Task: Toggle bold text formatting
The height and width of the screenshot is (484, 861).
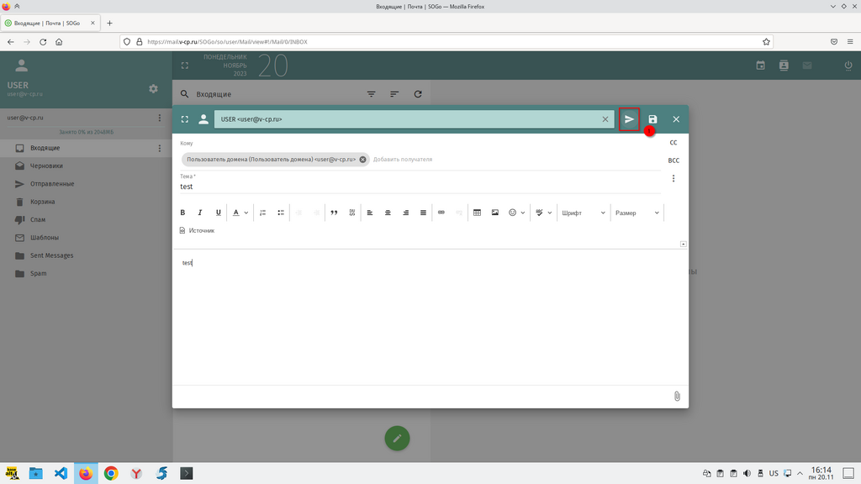Action: point(182,213)
